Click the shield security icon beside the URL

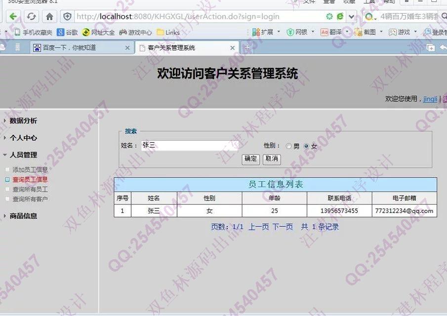click(x=67, y=16)
